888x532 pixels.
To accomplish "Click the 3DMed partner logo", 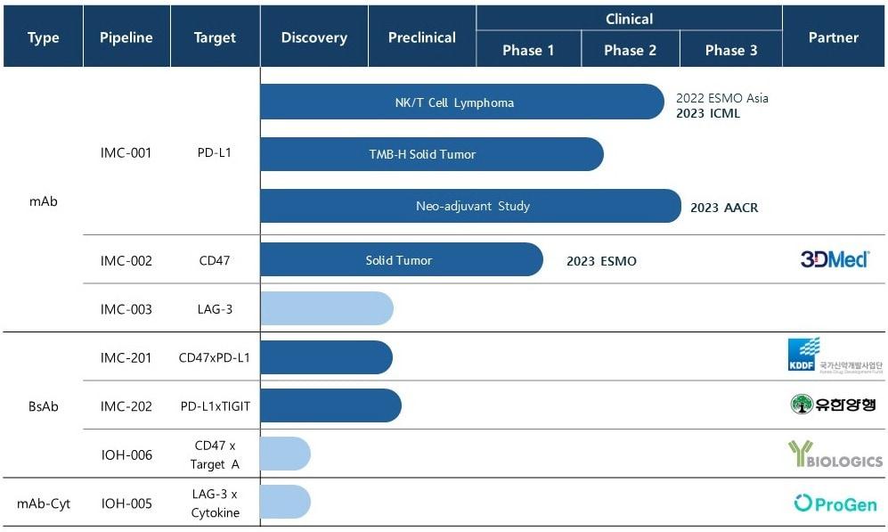I will point(833,259).
